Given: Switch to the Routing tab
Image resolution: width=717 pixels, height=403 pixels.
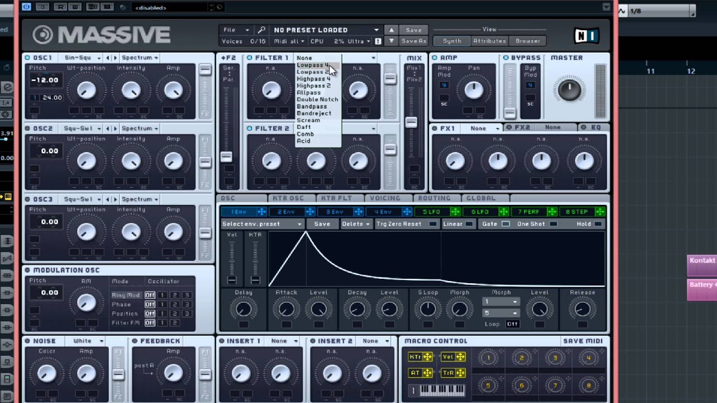Looking at the screenshot, I should [434, 198].
